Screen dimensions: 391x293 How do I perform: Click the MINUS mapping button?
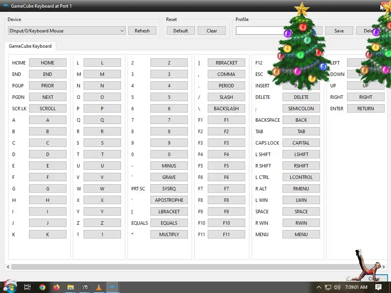pos(169,166)
